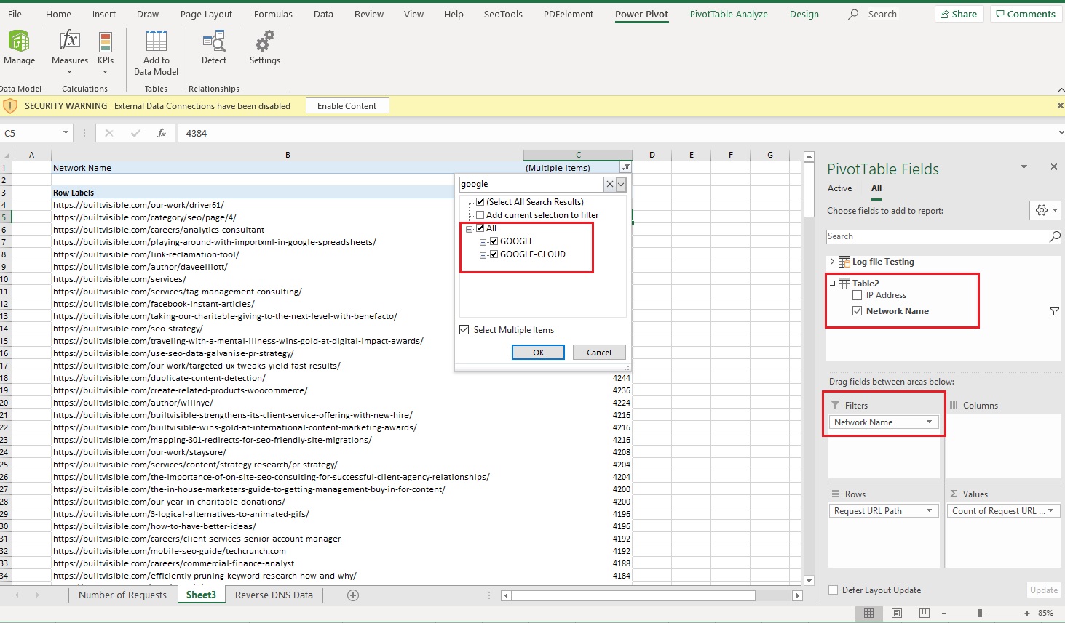Open Request URL Path dropdown in Rows area

tap(928, 510)
